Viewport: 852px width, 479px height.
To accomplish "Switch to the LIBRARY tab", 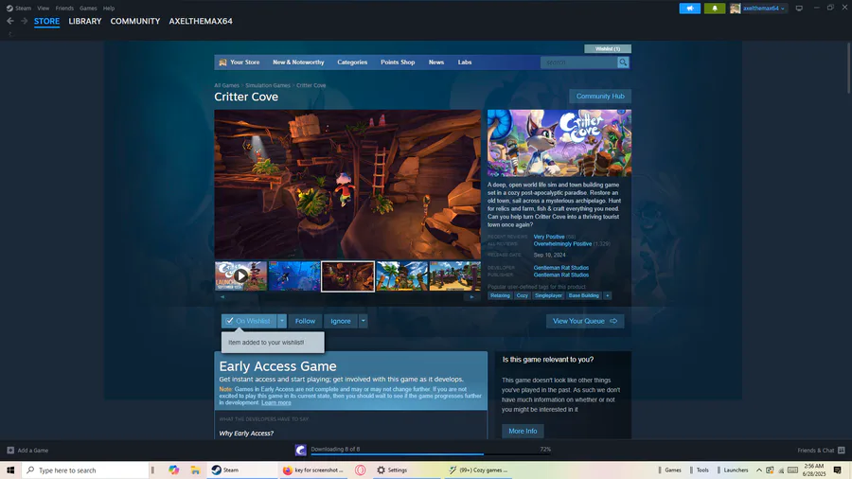I will (x=85, y=21).
